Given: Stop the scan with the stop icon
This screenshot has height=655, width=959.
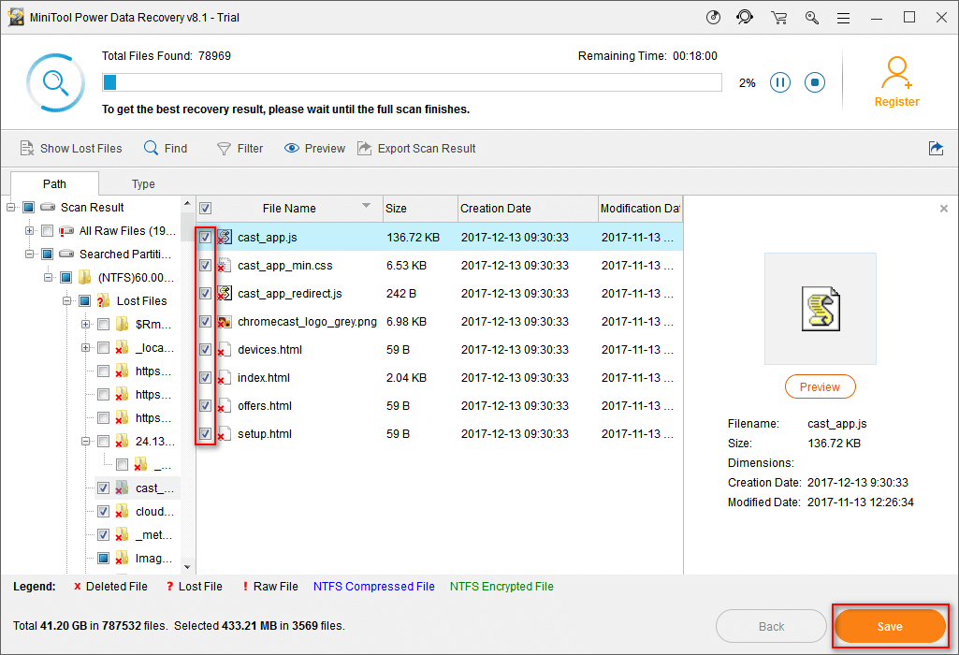Looking at the screenshot, I should pyautogui.click(x=815, y=83).
